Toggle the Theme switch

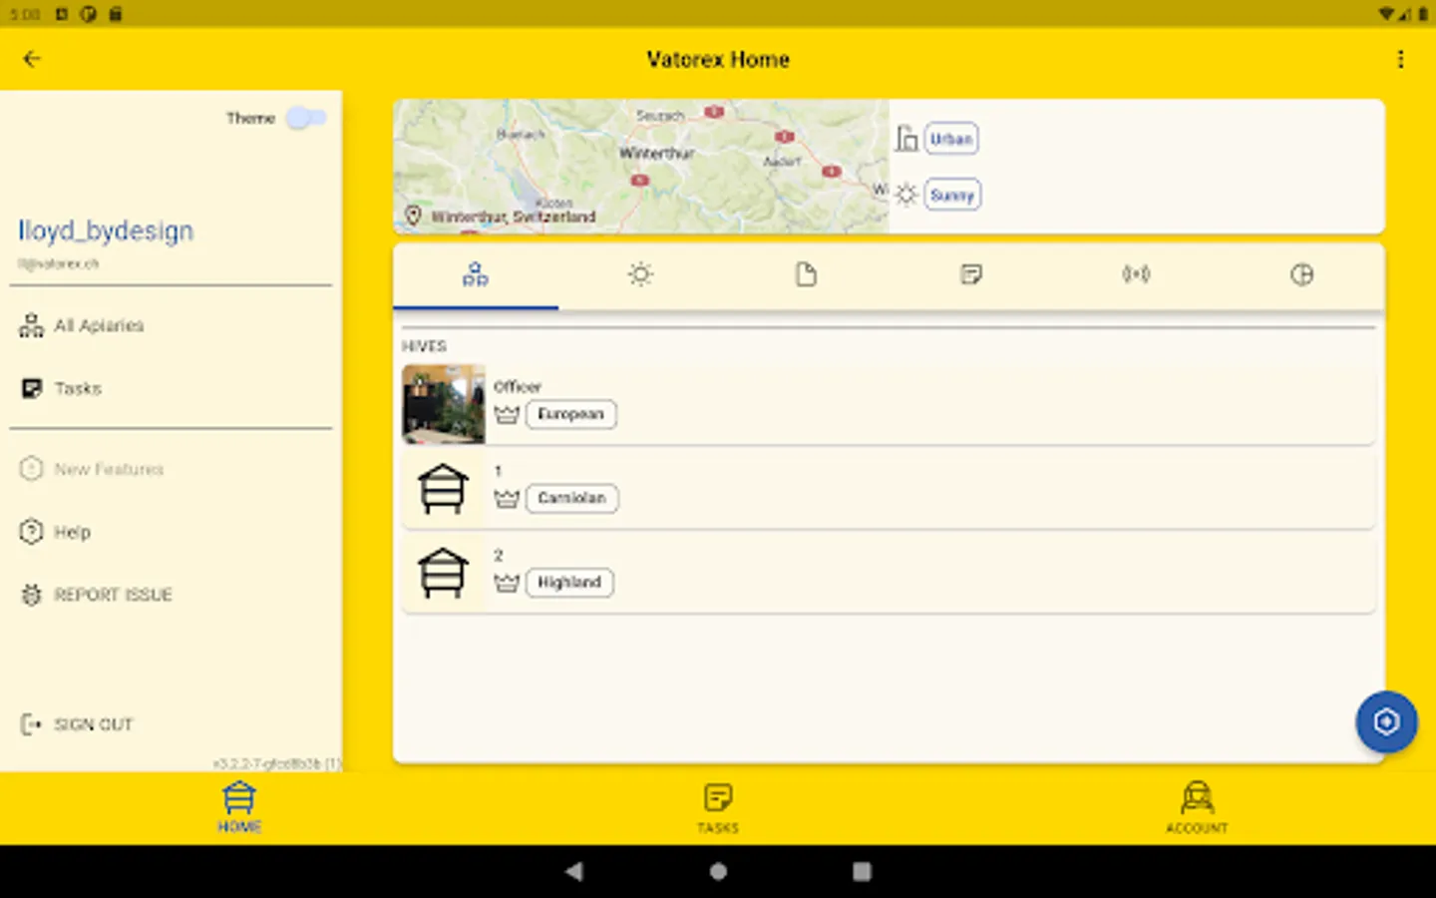pyautogui.click(x=305, y=118)
